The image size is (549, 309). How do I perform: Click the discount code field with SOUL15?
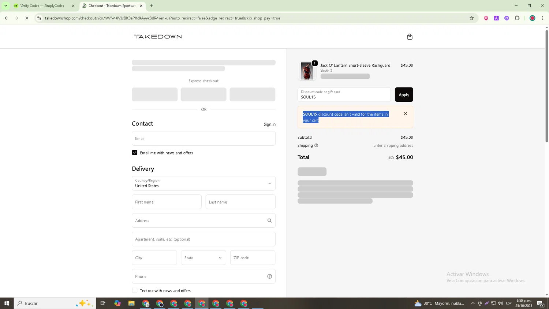(x=344, y=94)
